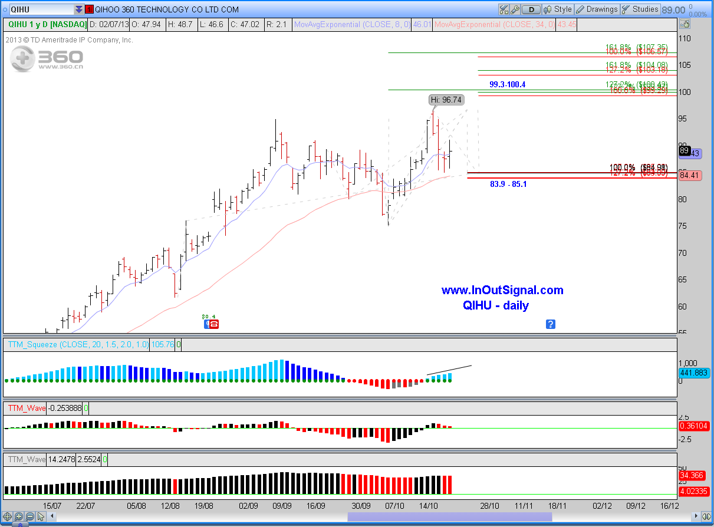Click the QIHU symbol input field

click(x=41, y=9)
